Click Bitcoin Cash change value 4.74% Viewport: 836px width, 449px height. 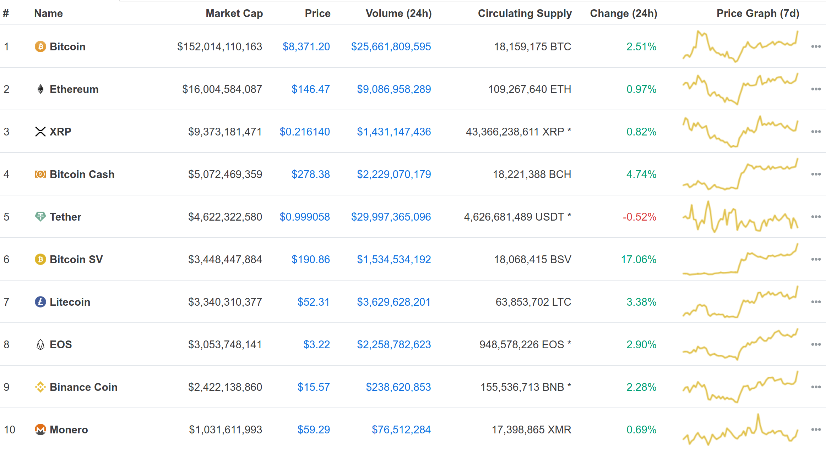click(641, 174)
